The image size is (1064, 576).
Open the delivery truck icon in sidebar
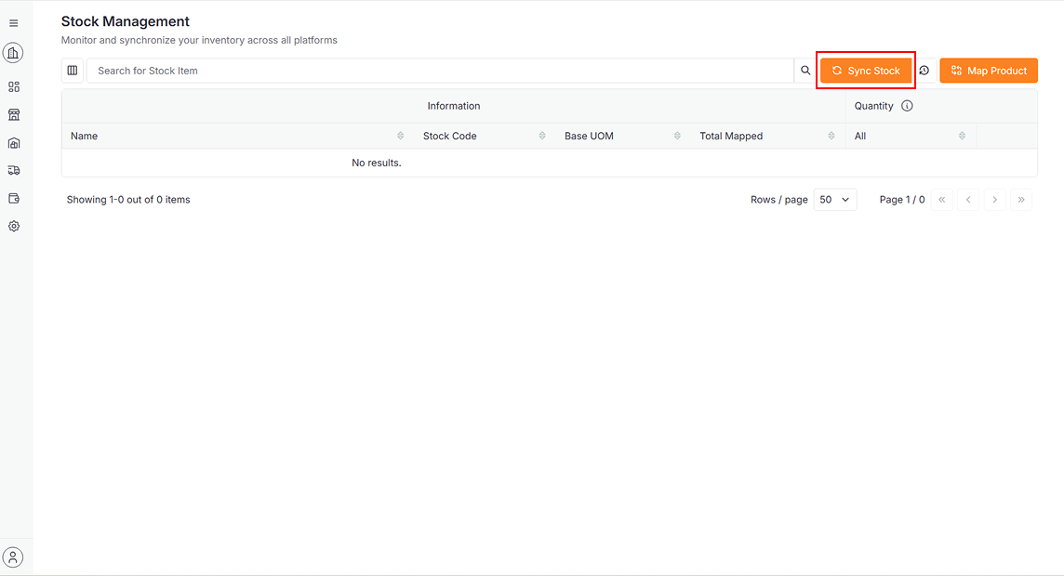coord(13,170)
